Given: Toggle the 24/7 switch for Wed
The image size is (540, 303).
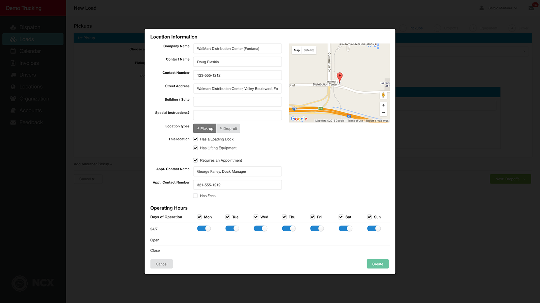Looking at the screenshot, I should (261, 229).
